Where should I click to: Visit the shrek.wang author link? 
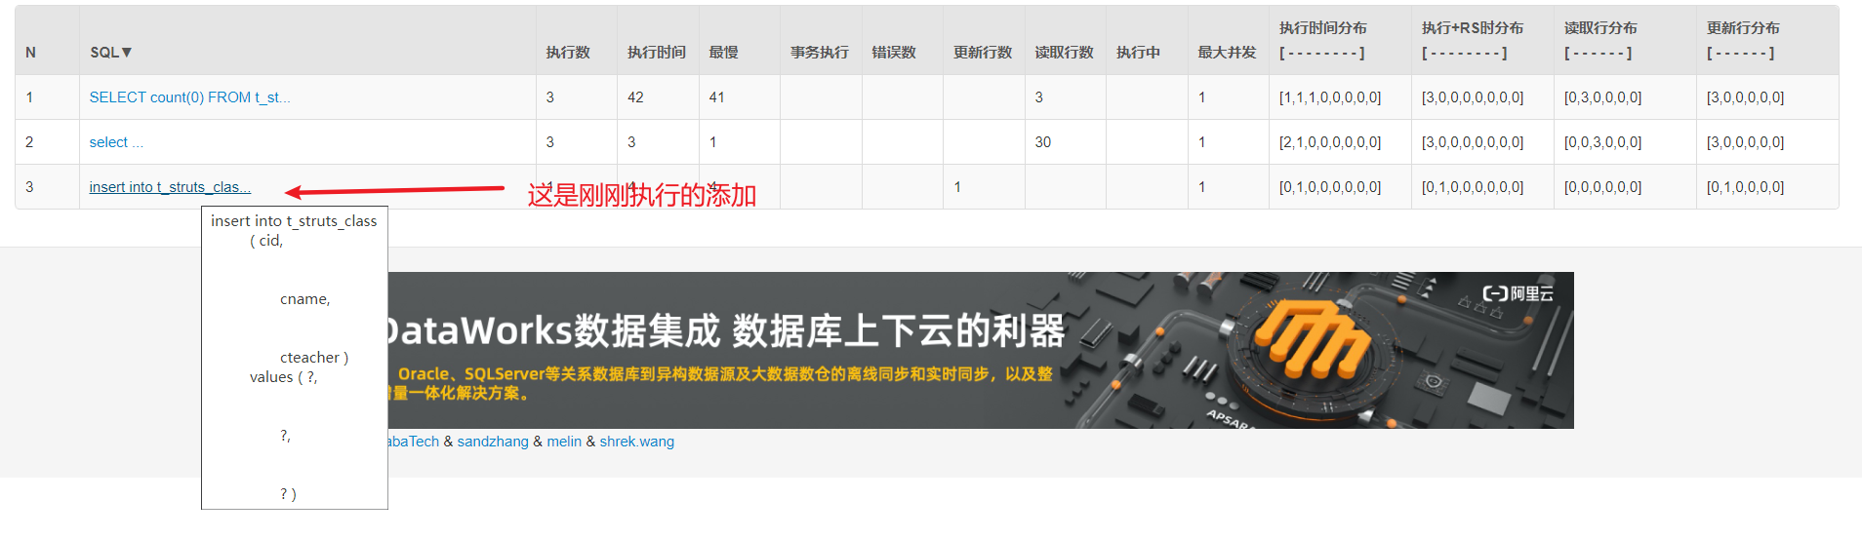pos(636,442)
